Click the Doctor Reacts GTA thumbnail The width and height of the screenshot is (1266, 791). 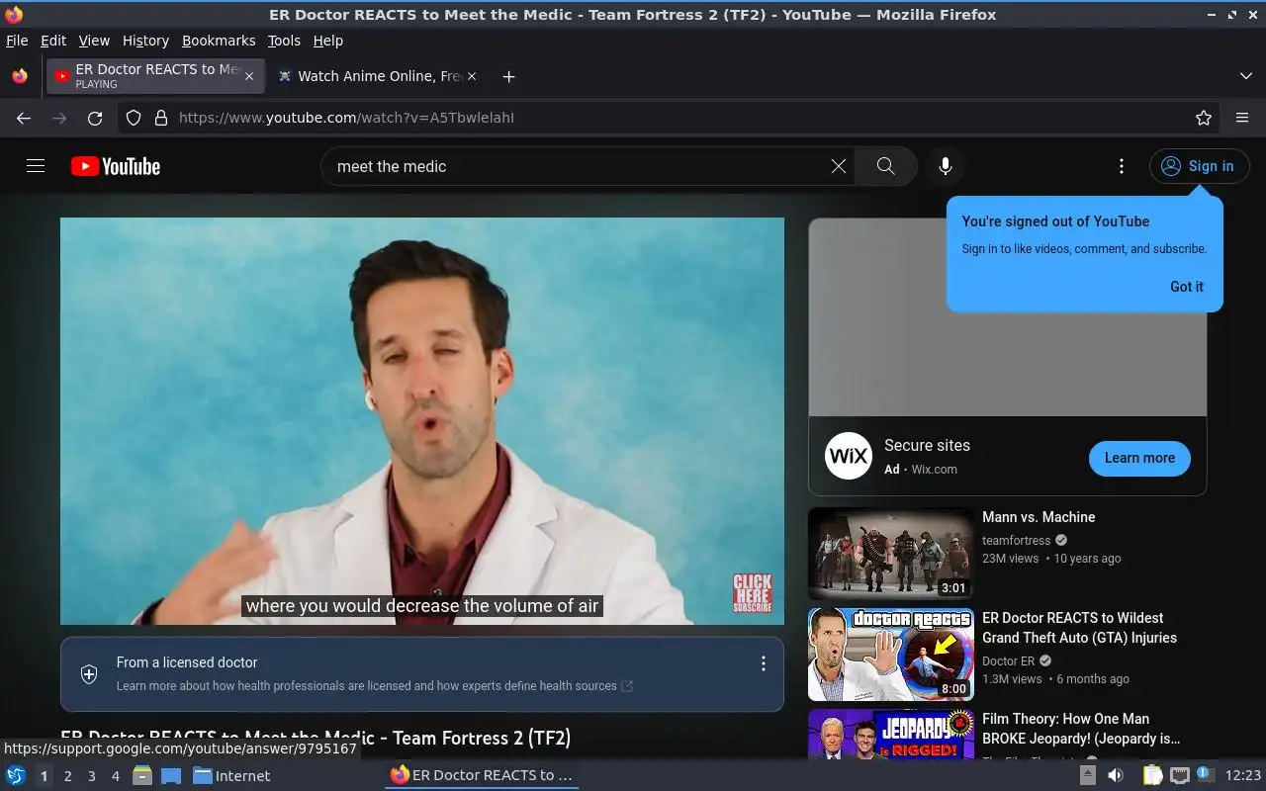tap(891, 655)
